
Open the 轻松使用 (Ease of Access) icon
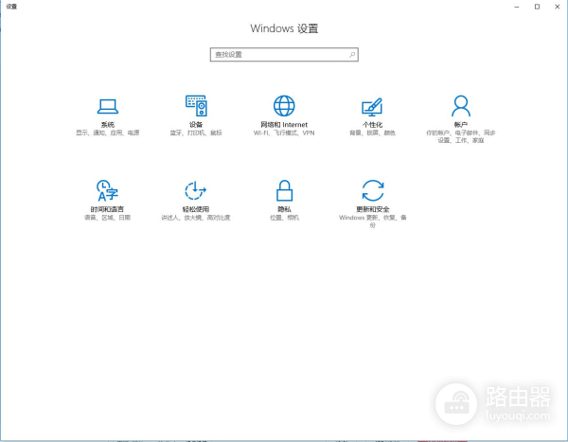196,190
